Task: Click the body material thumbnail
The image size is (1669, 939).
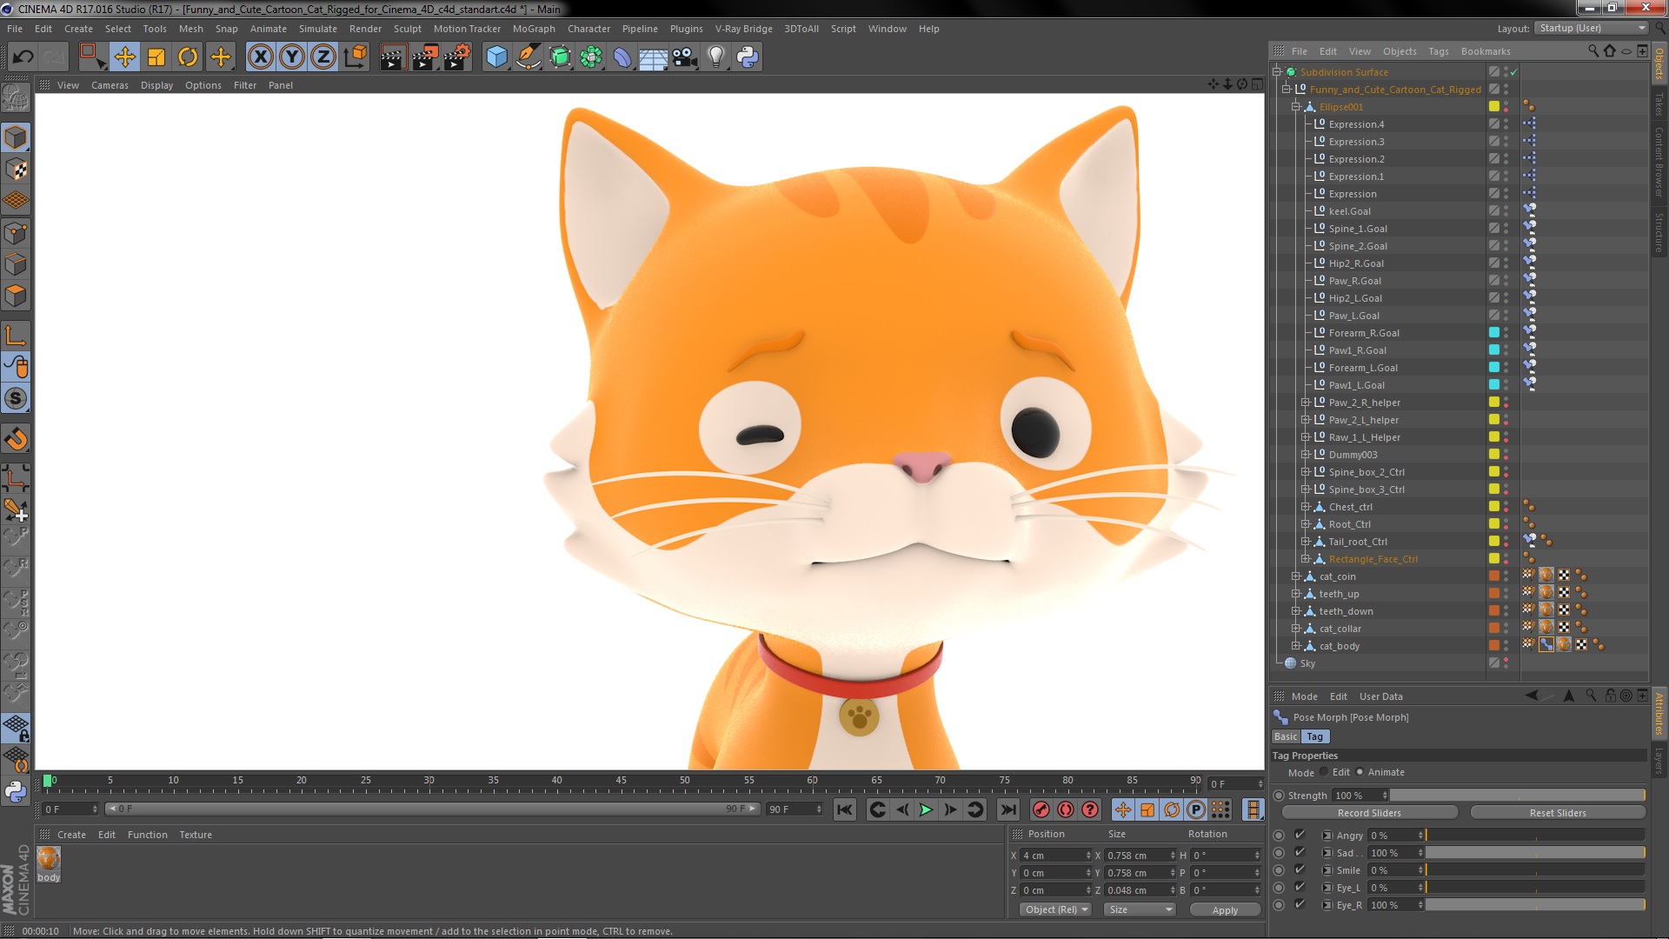Action: [49, 859]
